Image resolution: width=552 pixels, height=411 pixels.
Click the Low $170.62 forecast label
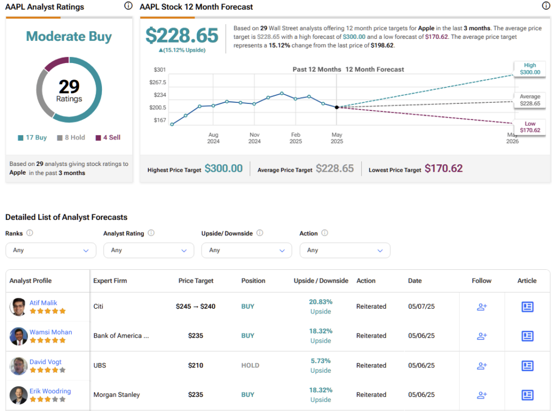[x=530, y=127]
